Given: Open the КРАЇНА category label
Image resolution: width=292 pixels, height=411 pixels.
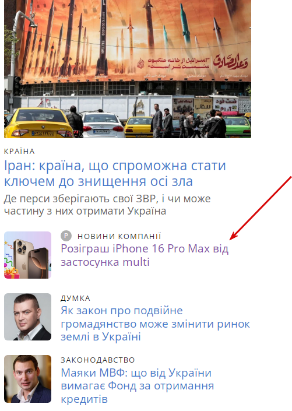Looking at the screenshot, I should tap(19, 151).
